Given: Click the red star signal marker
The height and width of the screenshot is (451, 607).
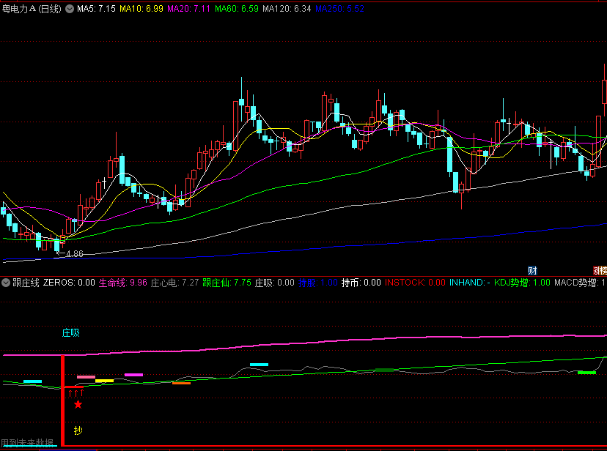Looking at the screenshot, I should 78,405.
